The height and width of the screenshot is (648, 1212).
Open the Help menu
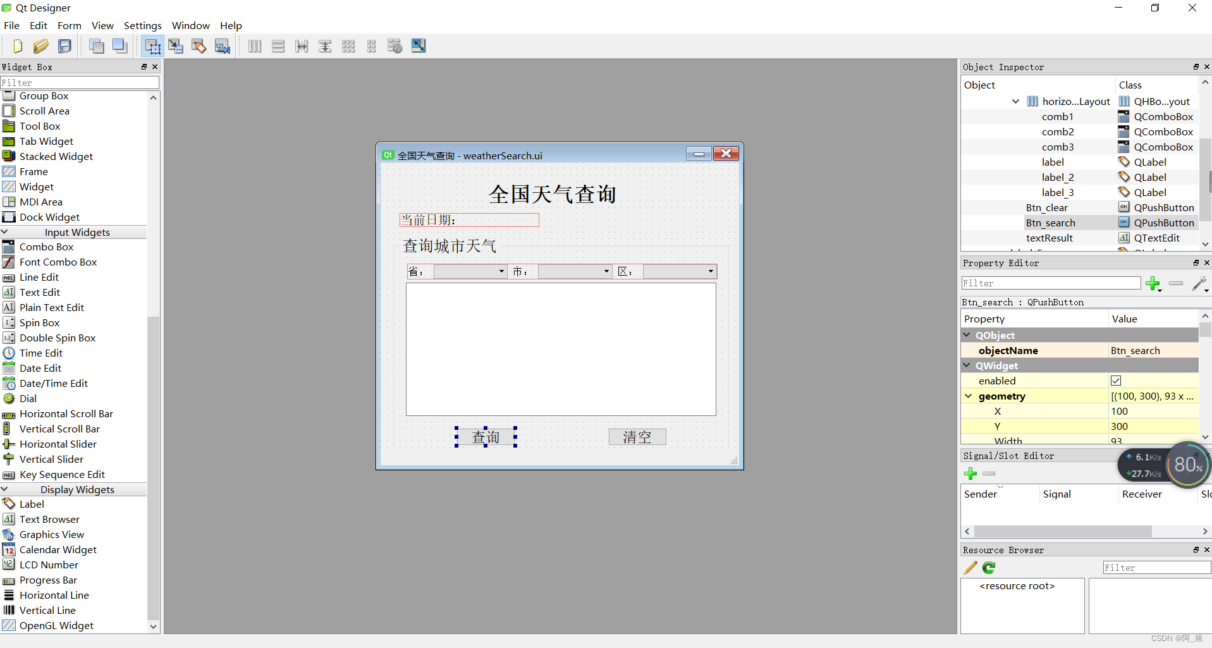pyautogui.click(x=231, y=26)
